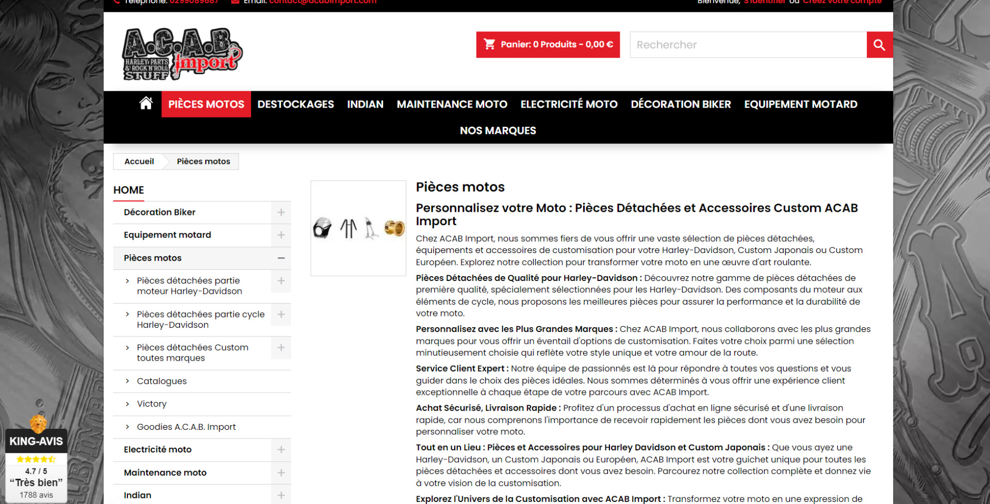Screen dimensions: 990x504
Task: Expand Pièces détachées partie cycle Harley-Davidson
Action: [281, 314]
